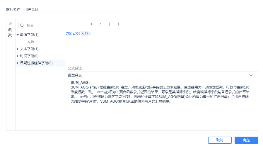Screen dimensions: 263x146
Task: Open the 函数 vertical tab
Action: (10, 33)
